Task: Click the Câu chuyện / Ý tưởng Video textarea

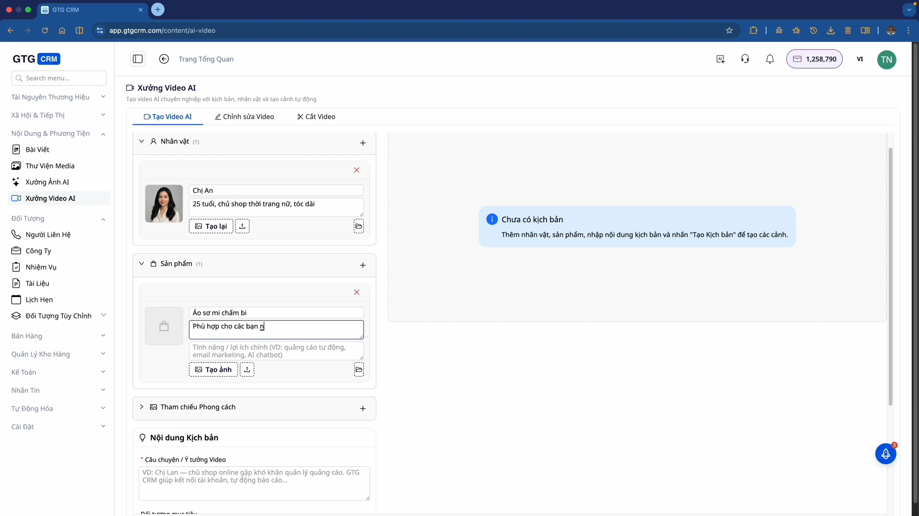Action: coord(254,483)
